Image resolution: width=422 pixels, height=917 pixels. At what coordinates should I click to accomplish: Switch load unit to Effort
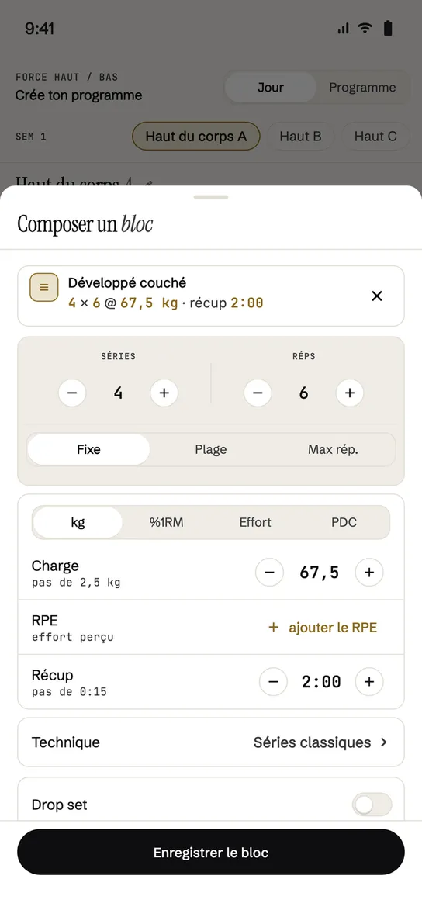tap(255, 522)
